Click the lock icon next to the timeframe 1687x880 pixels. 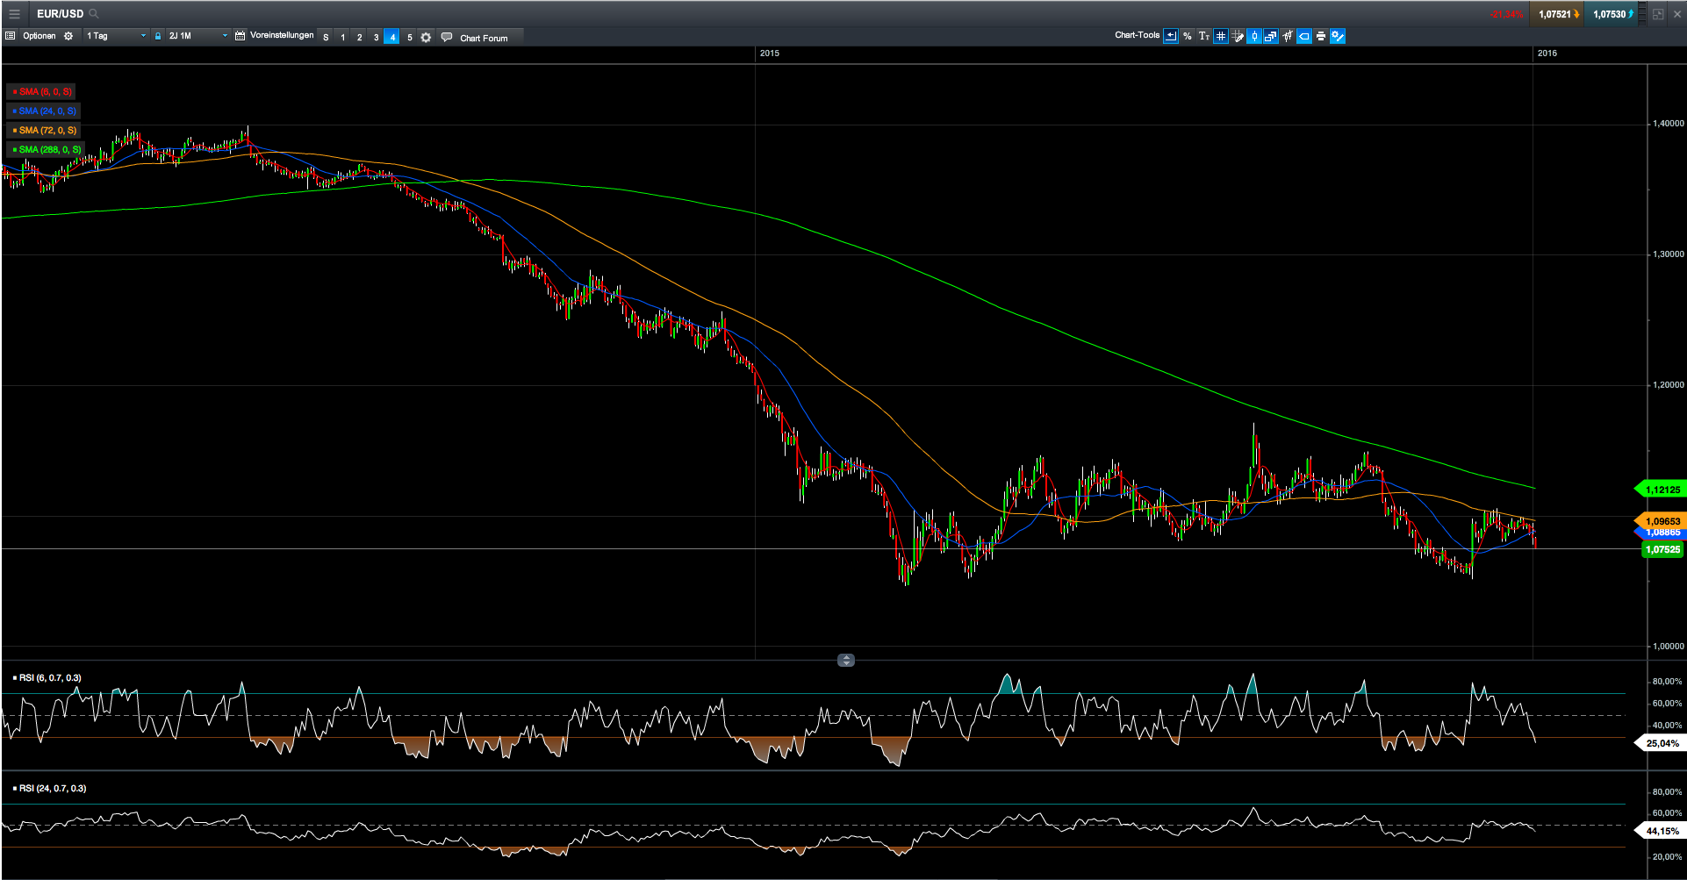[158, 36]
